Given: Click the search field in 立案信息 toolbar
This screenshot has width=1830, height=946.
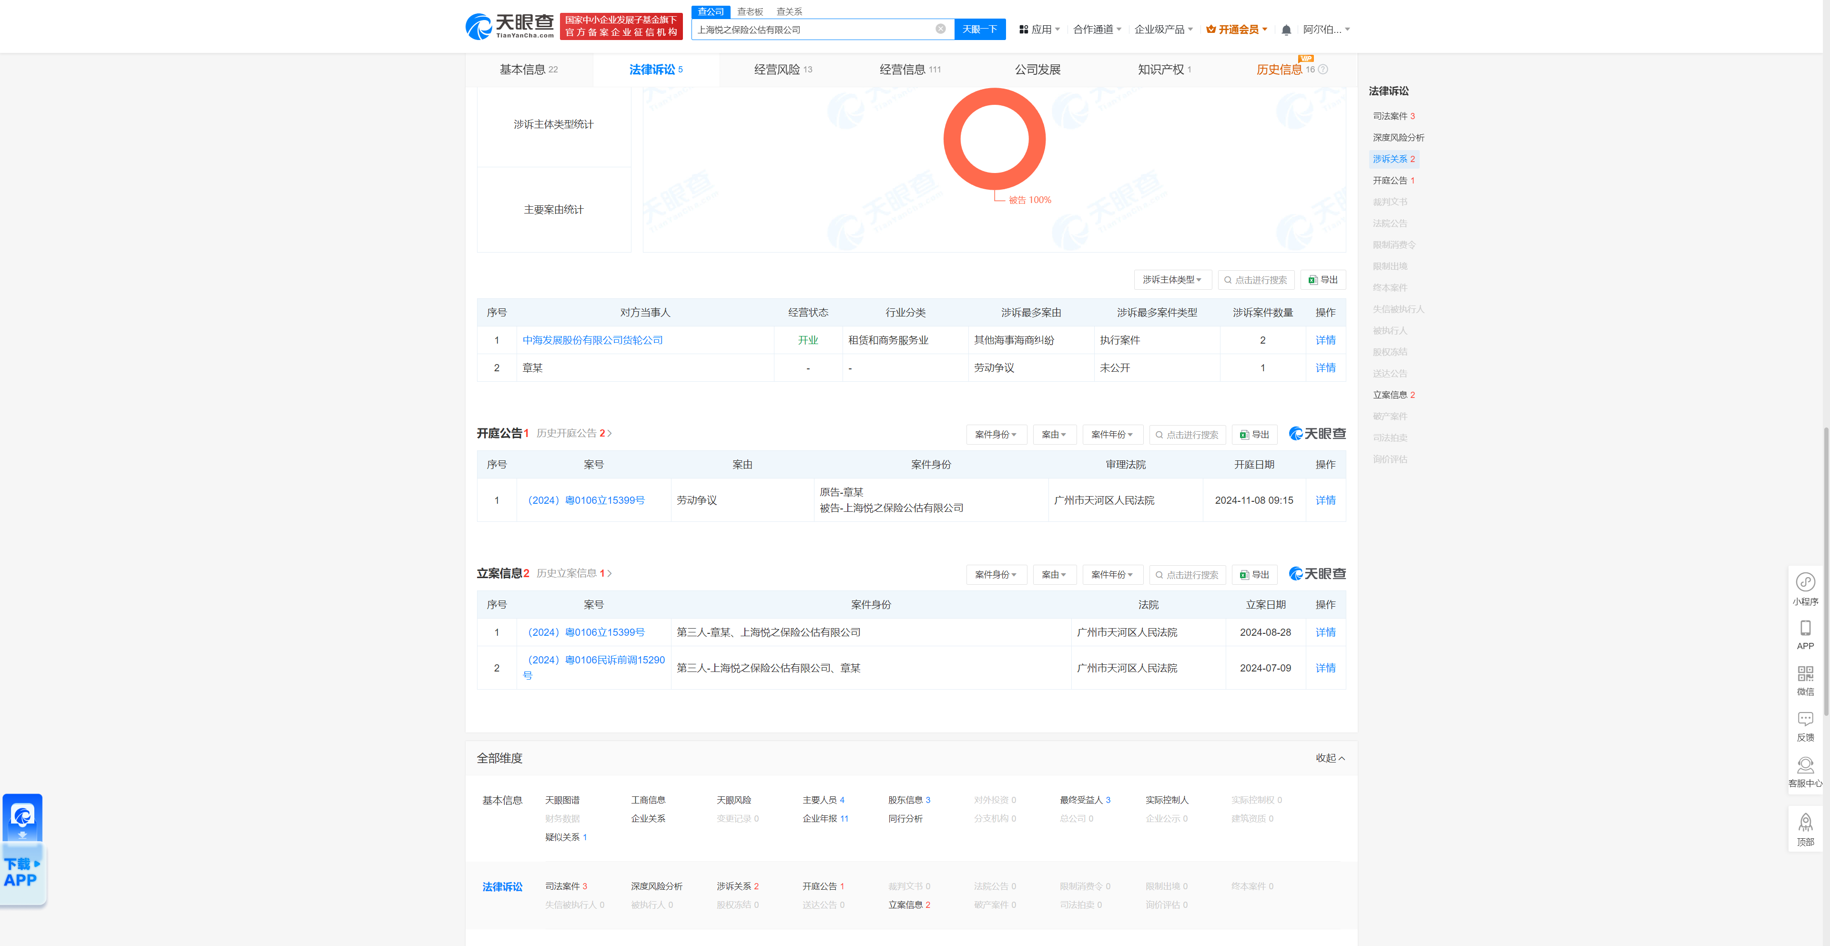Looking at the screenshot, I should (1187, 575).
